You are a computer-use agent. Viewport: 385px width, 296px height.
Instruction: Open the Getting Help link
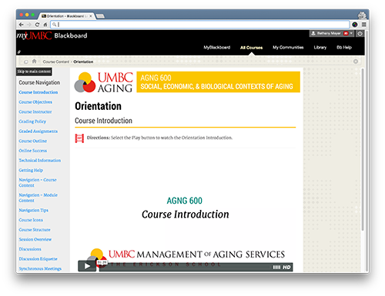click(x=31, y=170)
